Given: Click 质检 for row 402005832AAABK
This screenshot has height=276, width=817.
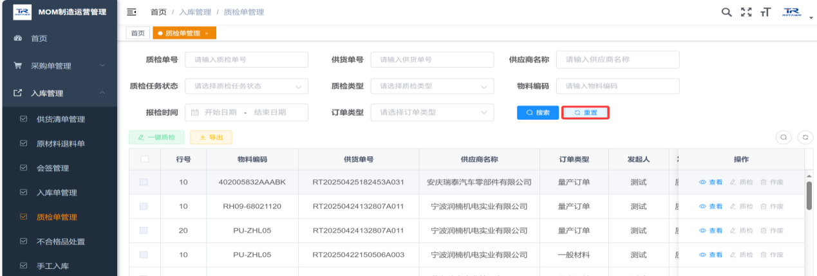Looking at the screenshot, I should [741, 182].
